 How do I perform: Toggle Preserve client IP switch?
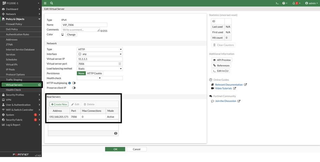(74, 88)
